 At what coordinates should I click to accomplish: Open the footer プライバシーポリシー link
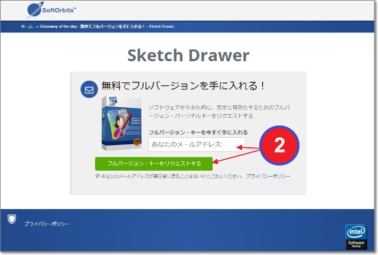tap(47, 224)
